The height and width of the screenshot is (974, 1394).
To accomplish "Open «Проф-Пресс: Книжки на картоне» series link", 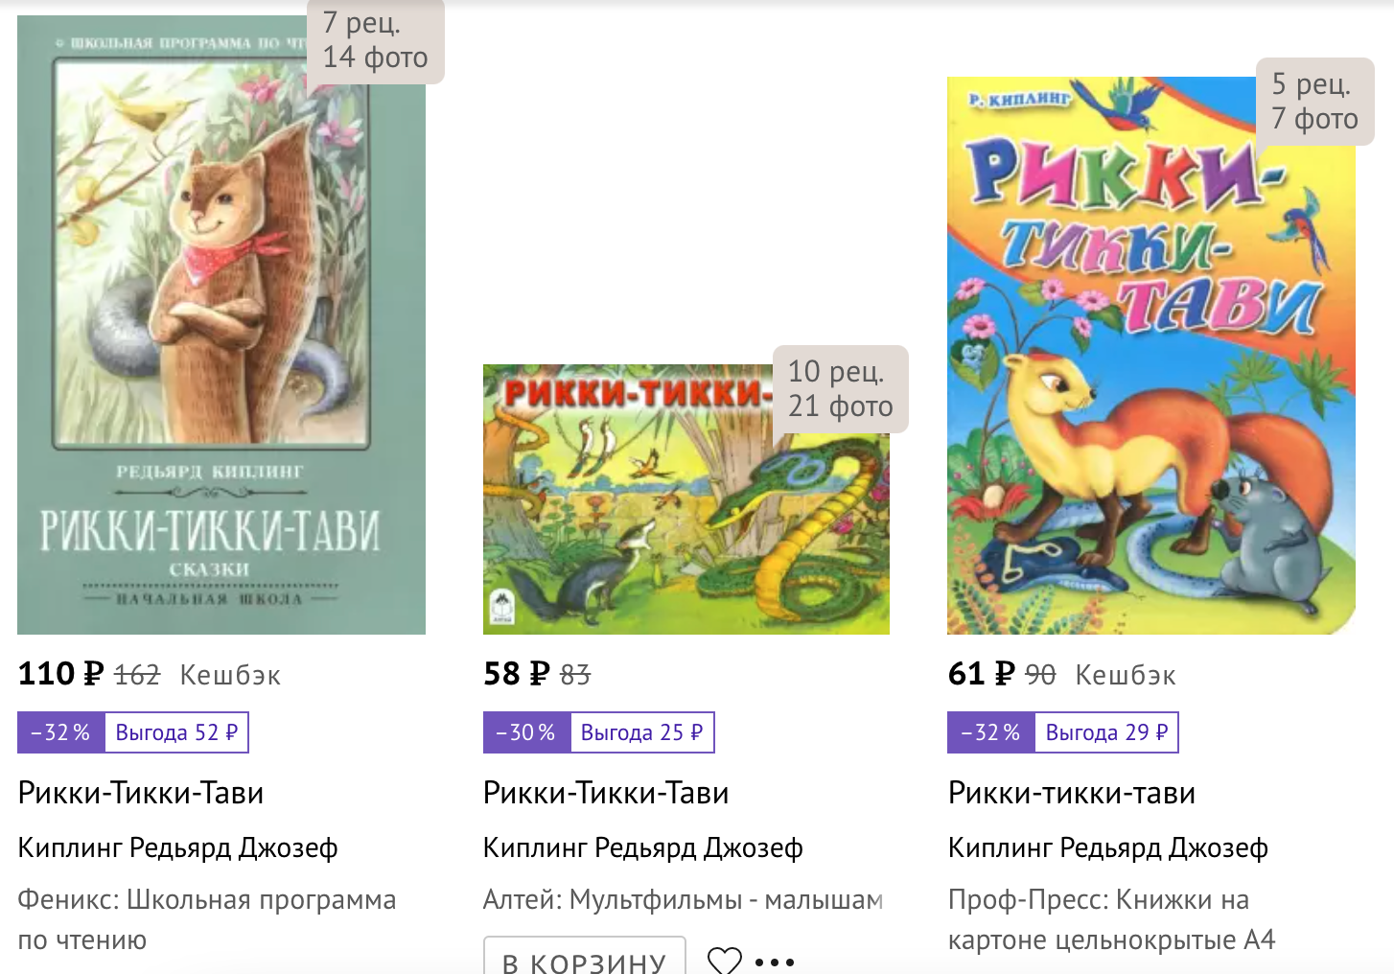I will (x=1111, y=919).
